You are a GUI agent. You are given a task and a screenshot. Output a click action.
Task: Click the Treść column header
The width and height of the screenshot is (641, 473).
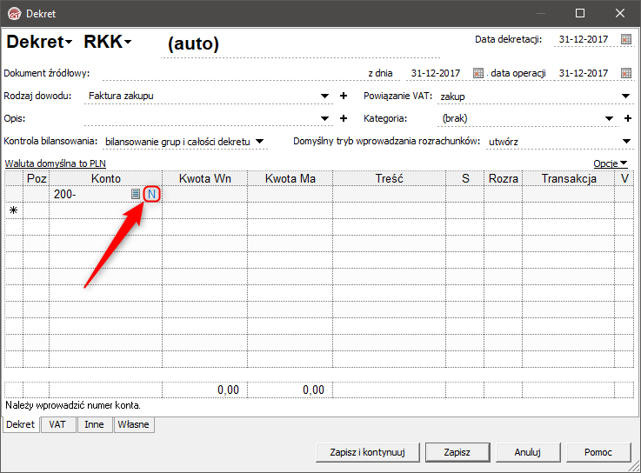click(x=389, y=178)
